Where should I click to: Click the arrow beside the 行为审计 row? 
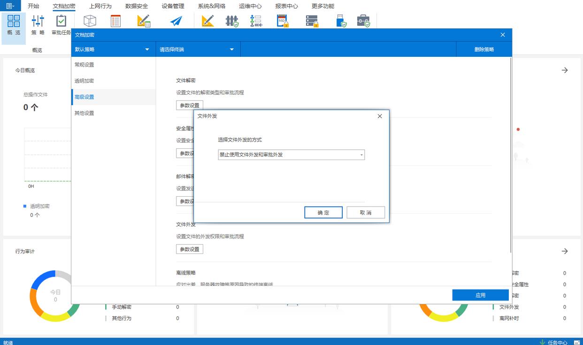click(x=565, y=251)
